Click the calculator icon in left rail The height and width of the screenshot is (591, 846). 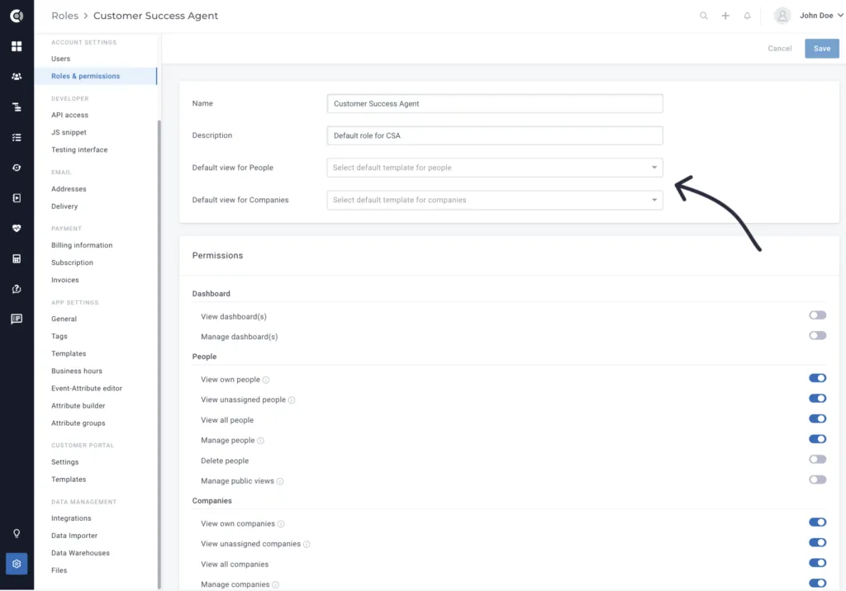point(17,259)
